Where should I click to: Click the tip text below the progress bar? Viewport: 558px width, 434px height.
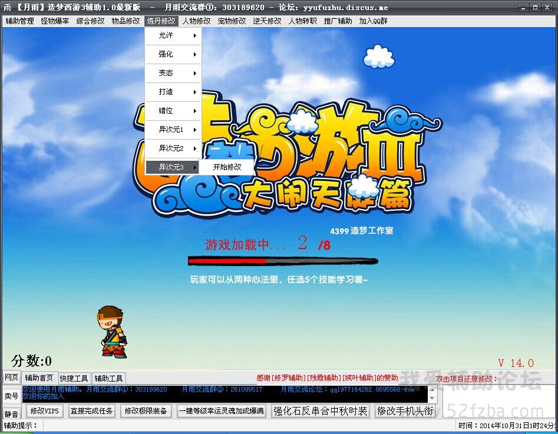(279, 280)
